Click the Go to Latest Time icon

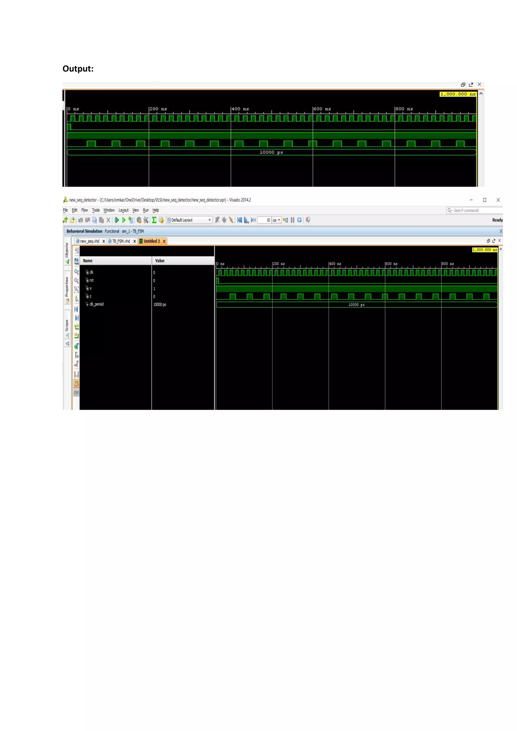point(77,318)
